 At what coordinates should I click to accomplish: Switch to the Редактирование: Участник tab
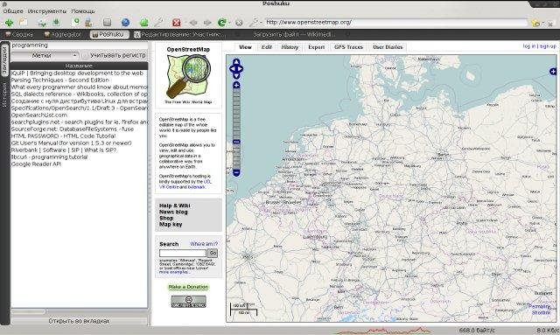coord(179,35)
